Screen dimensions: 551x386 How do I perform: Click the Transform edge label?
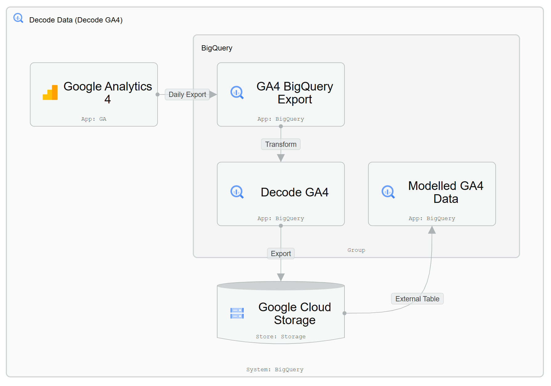[281, 144]
